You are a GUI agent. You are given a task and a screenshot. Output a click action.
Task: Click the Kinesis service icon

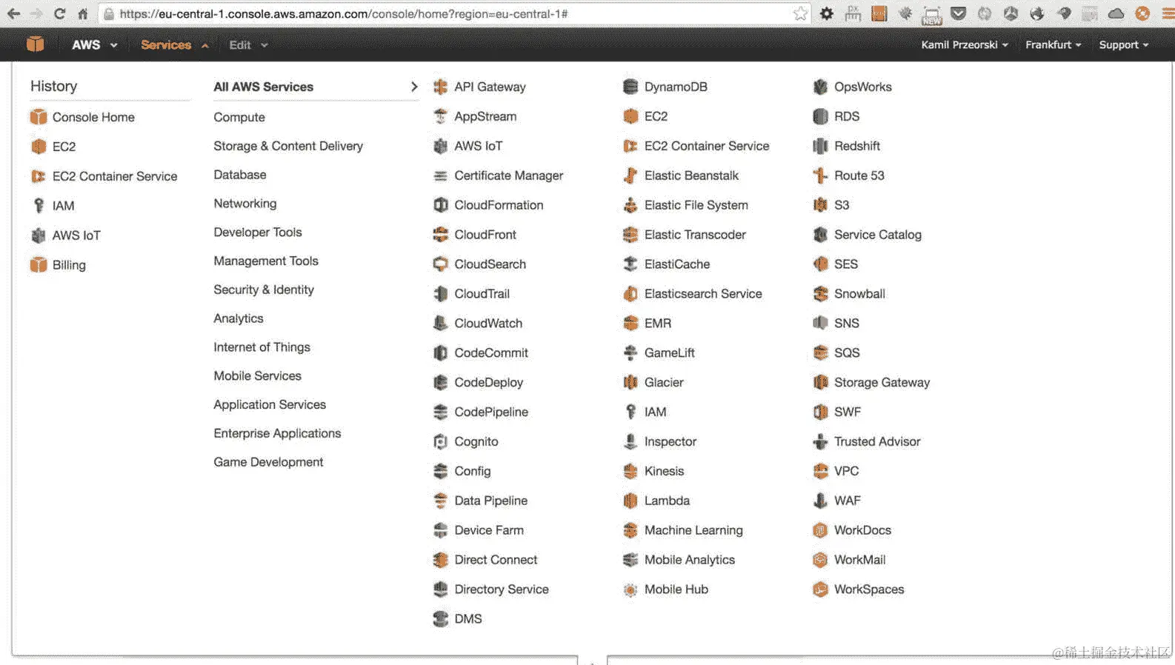pos(630,472)
